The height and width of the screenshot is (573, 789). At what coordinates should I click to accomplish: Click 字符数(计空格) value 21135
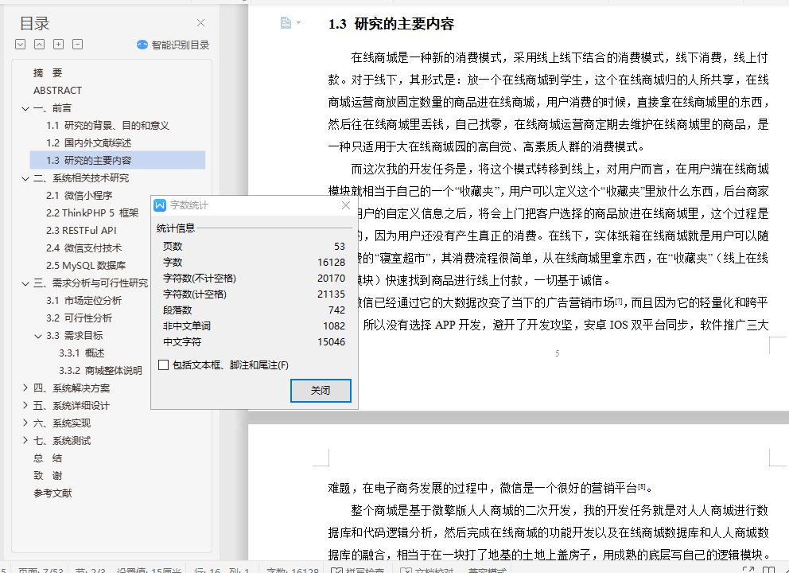[x=331, y=294]
